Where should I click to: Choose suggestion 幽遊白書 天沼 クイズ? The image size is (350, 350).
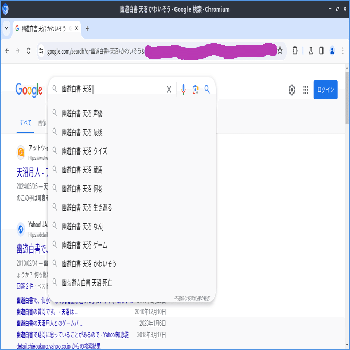[132, 151]
